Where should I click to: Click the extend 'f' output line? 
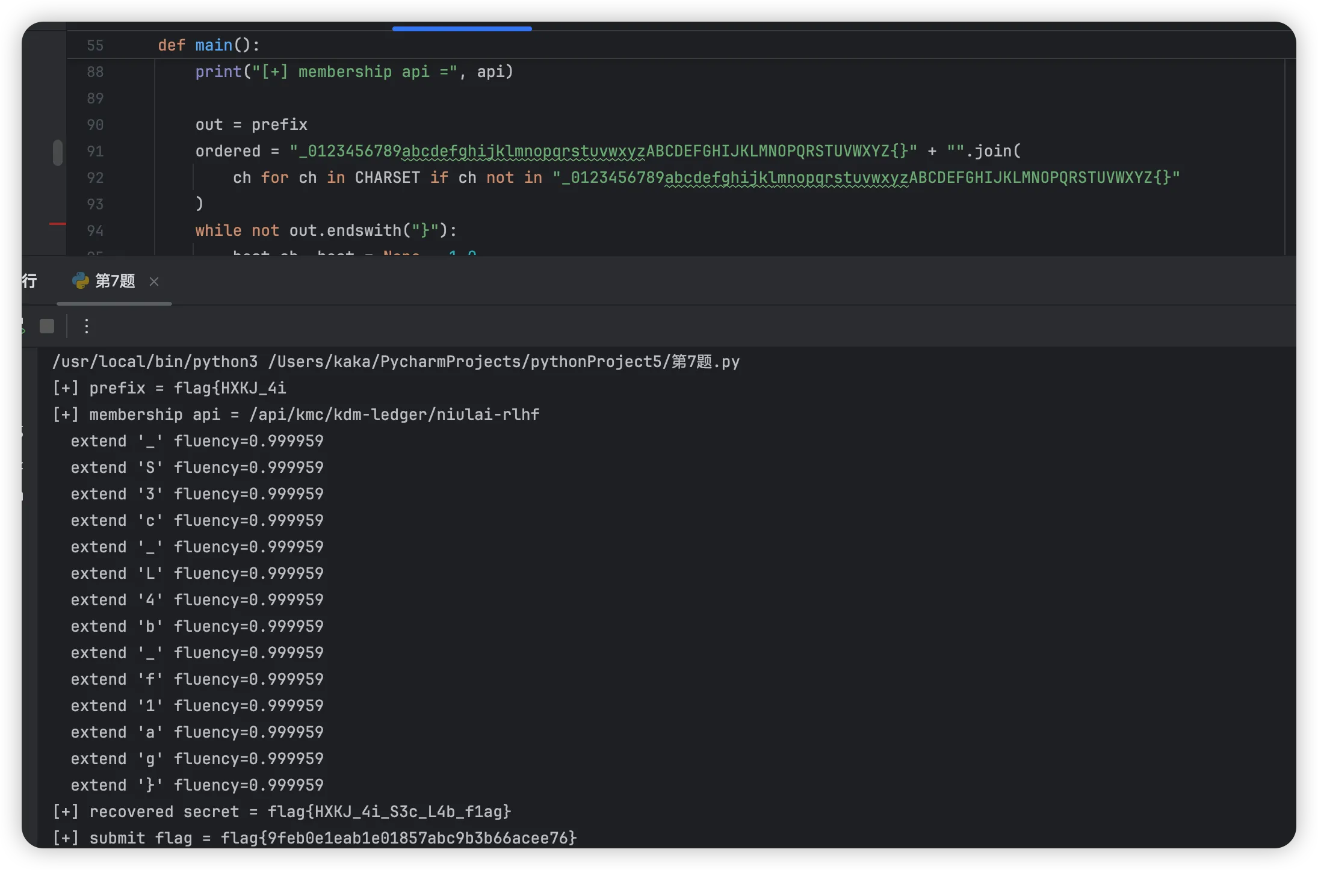pyautogui.click(x=197, y=679)
